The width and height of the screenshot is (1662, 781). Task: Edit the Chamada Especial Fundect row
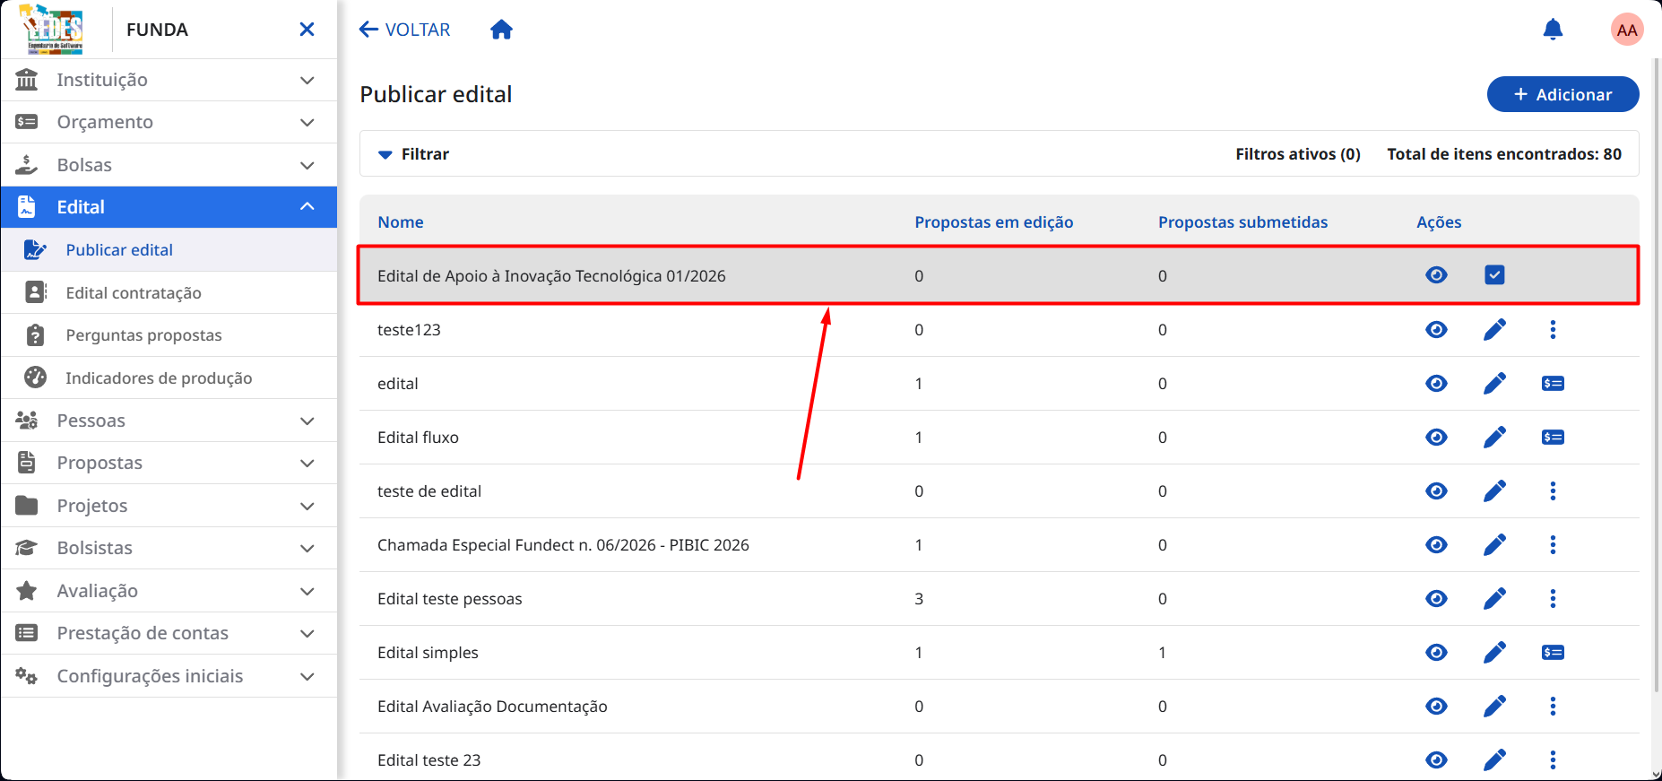point(1494,545)
